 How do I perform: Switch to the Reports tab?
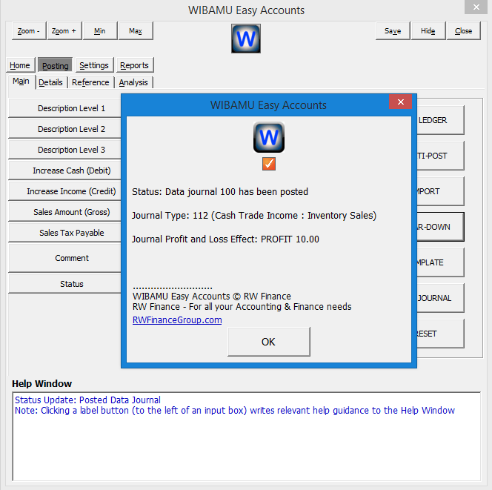(134, 65)
